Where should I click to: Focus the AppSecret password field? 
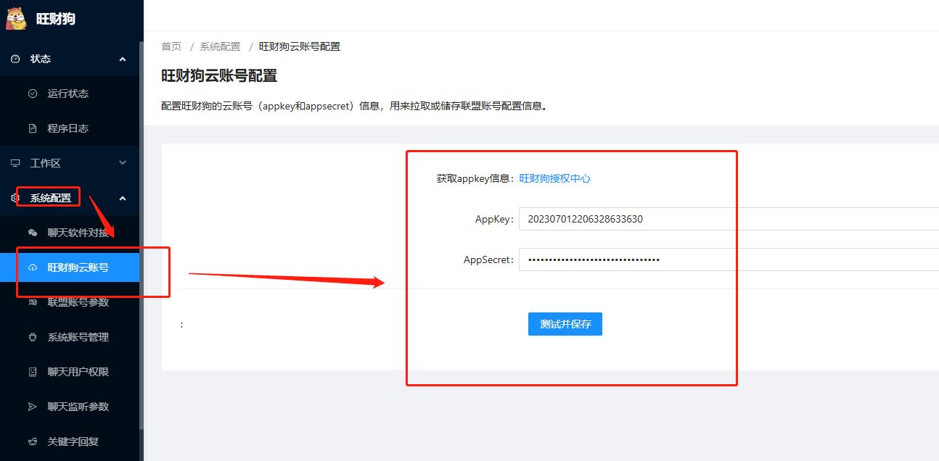(726, 259)
